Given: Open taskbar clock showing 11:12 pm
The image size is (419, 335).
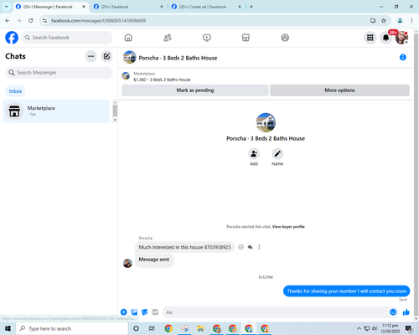Looking at the screenshot, I should point(391,328).
